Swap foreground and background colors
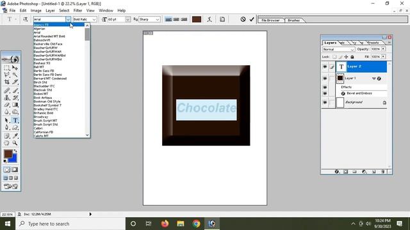410x230 pixels. click(x=15, y=151)
